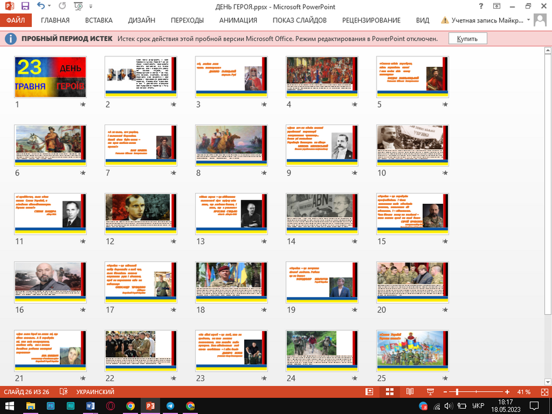Switch to Reading view icon

coord(410,392)
